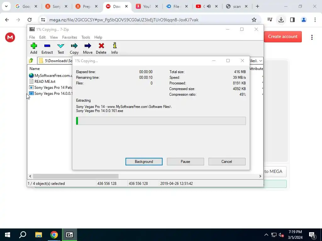Viewport: 322px width, 241px height.
Task: Select MySoftwareFree.com file entry
Action: [x=51, y=75]
